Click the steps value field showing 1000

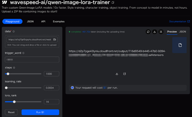point(51,74)
